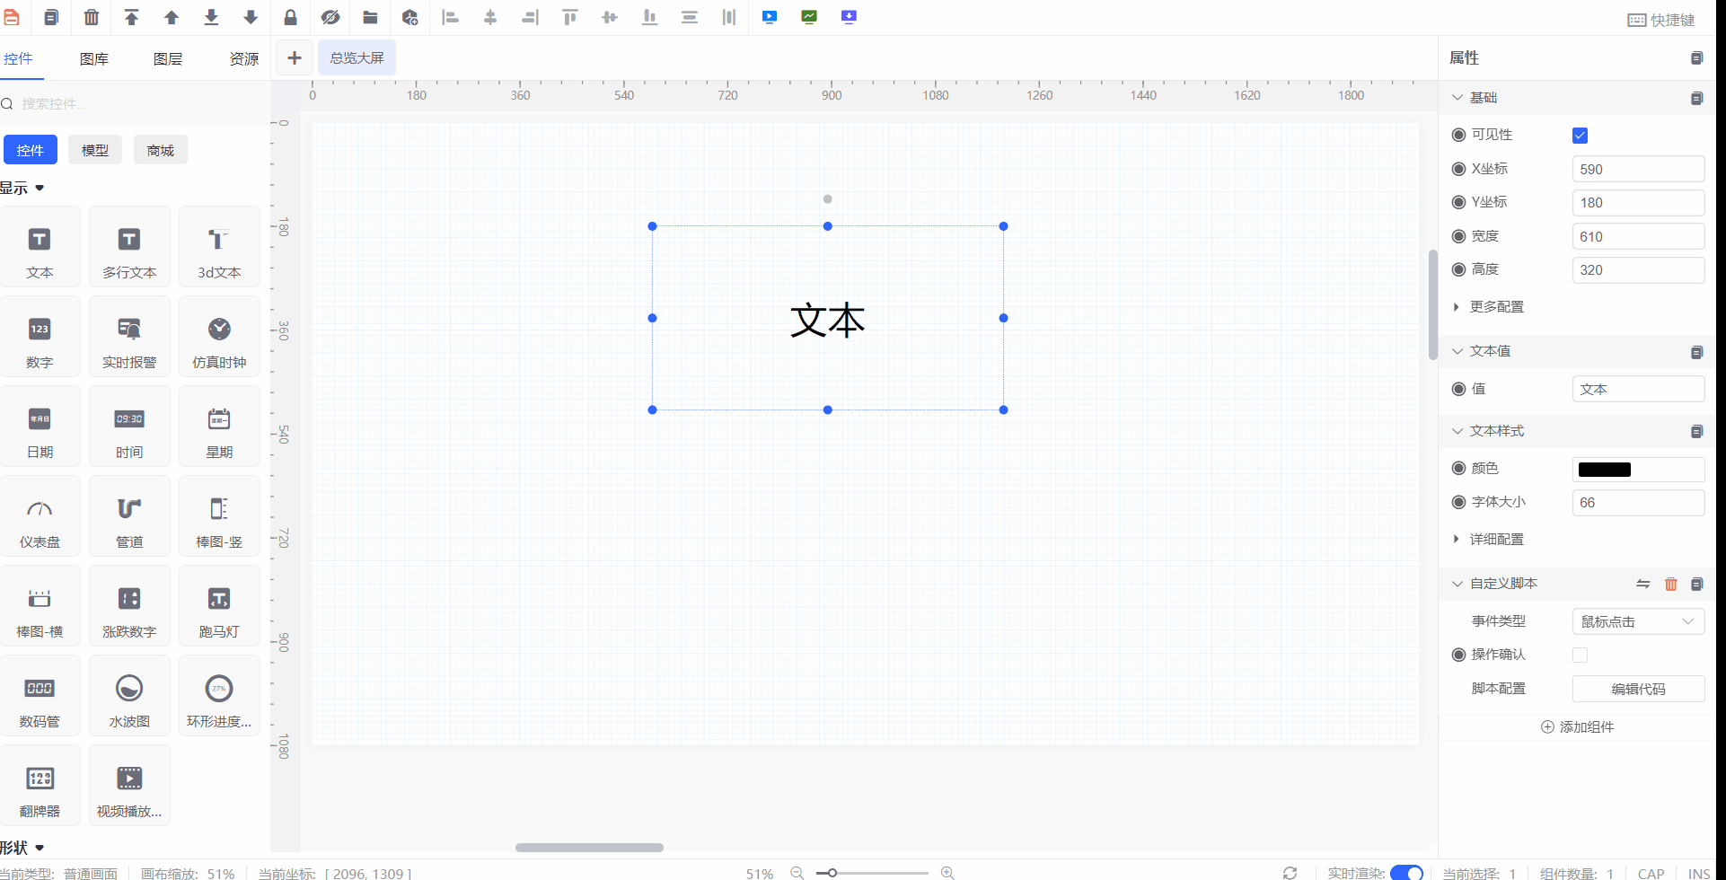The width and height of the screenshot is (1726, 880).
Task: Uncheck the 可见性 visibility checkbox
Action: tap(1580, 136)
